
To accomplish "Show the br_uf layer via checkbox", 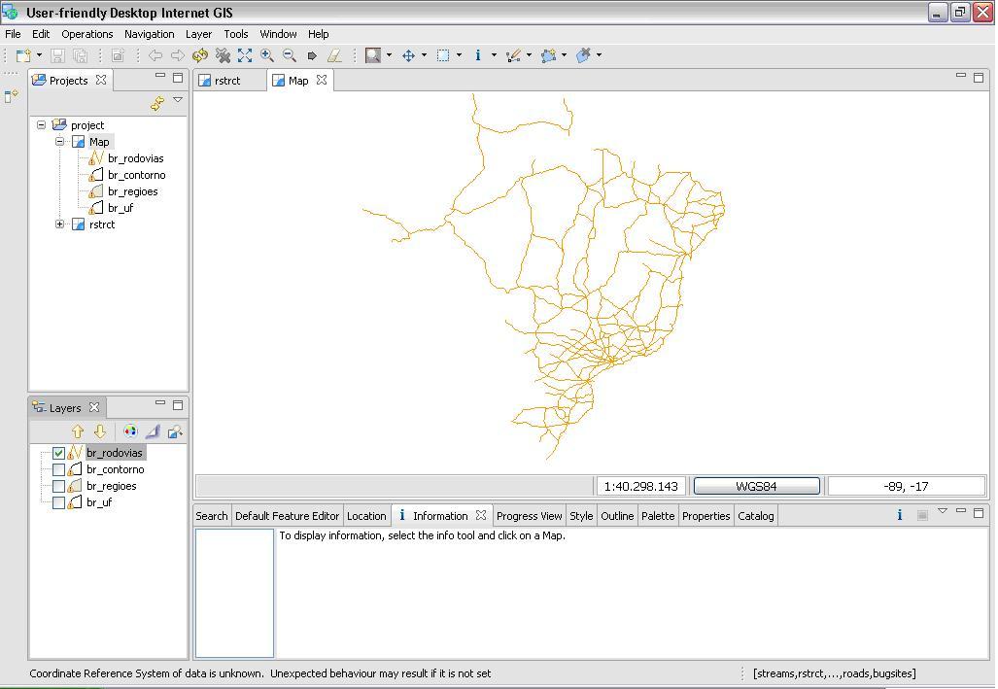I will pos(59,502).
